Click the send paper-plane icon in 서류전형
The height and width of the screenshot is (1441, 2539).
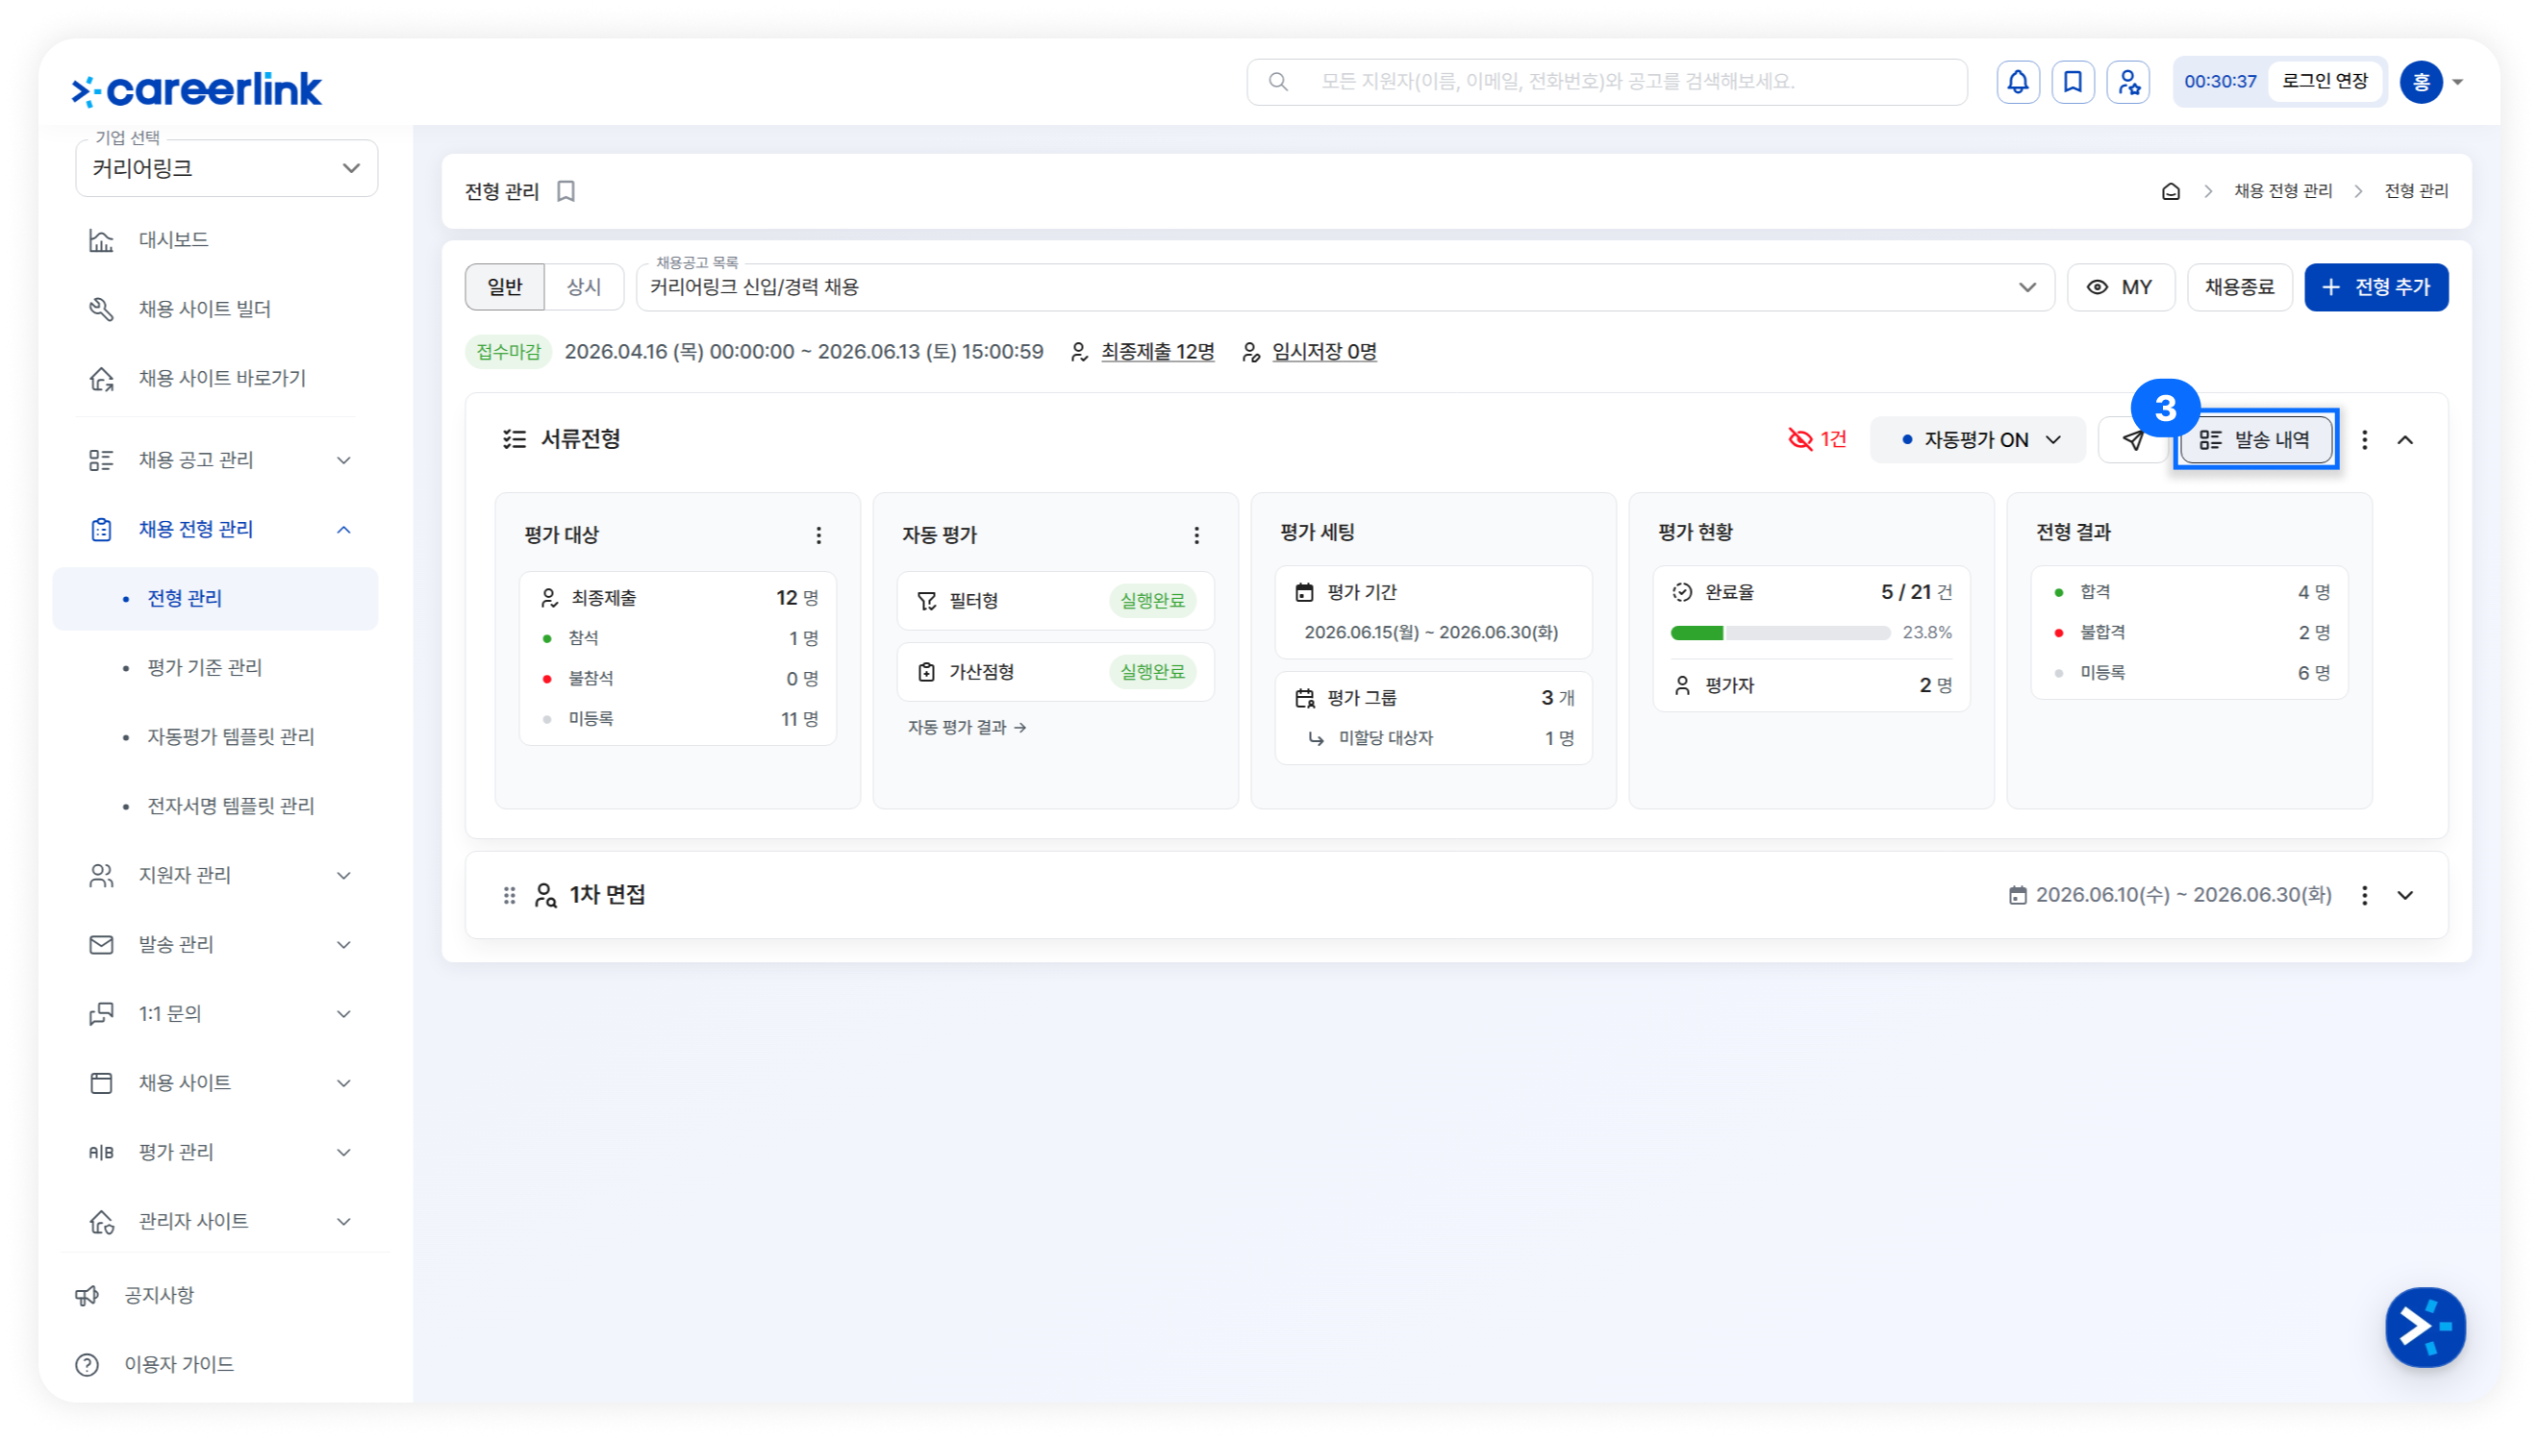point(2133,439)
